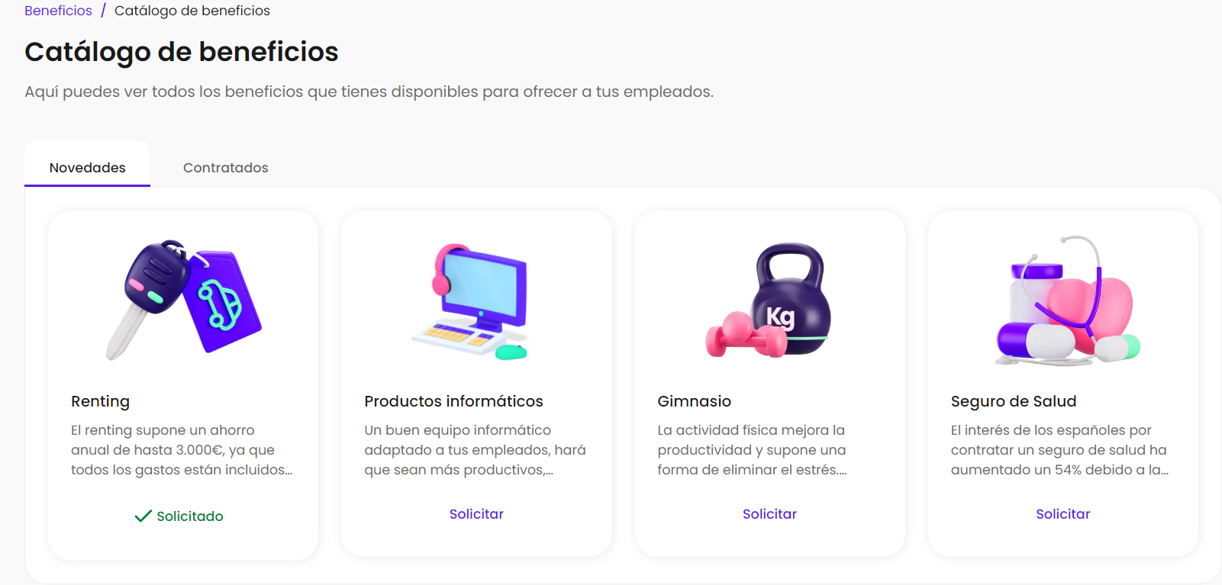Open the Gimnasio card title
Image resolution: width=1222 pixels, height=585 pixels.
[695, 401]
